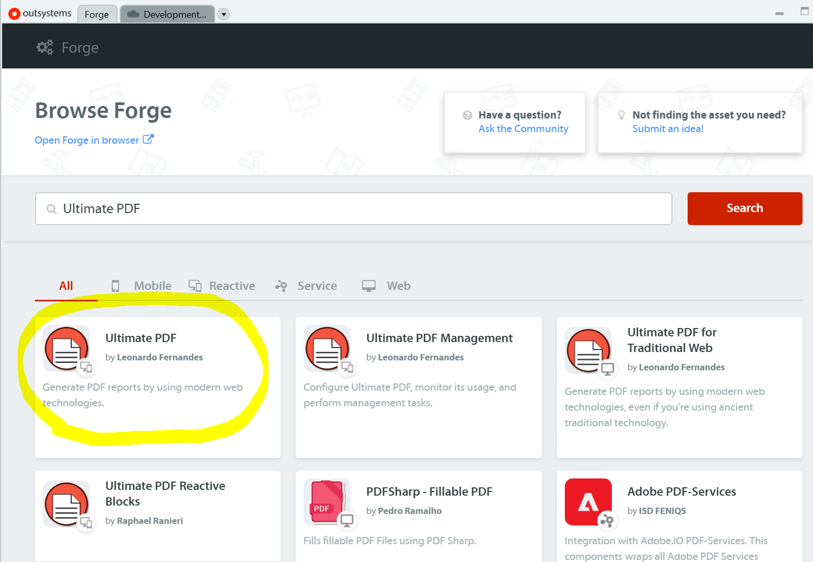Switch to the Development environment tab
Screen dimensions: 813x562
167,14
